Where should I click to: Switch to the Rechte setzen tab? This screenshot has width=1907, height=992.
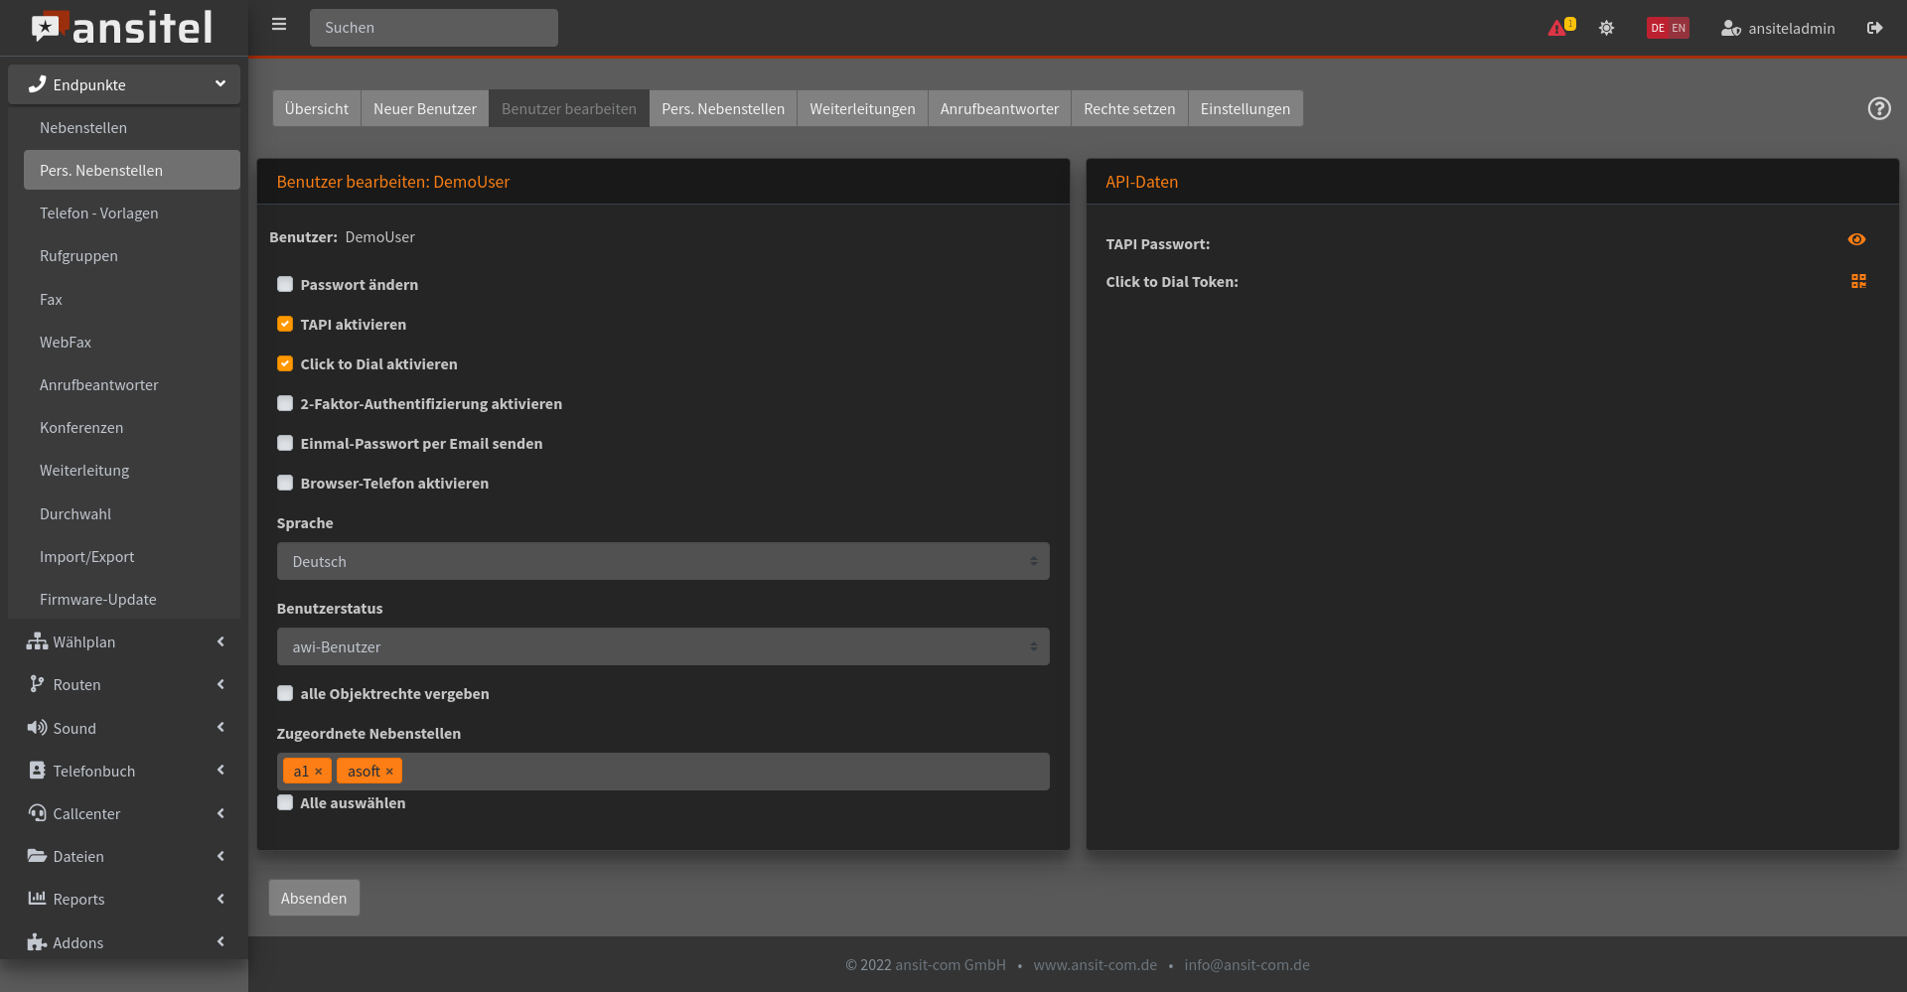[x=1128, y=109]
